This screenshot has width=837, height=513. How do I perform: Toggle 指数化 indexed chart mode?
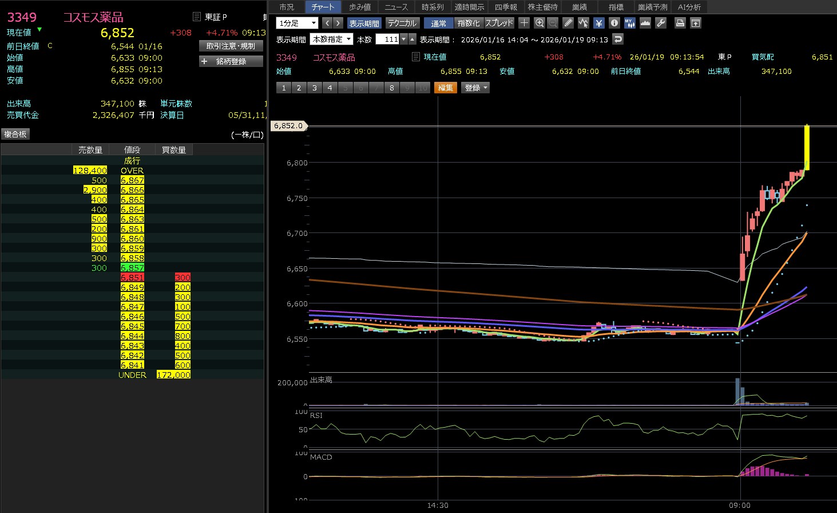point(469,23)
